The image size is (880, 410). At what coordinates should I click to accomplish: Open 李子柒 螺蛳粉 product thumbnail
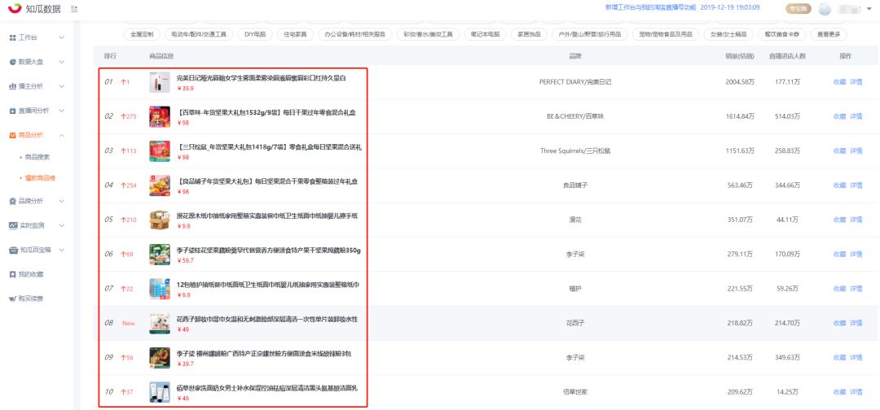pyautogui.click(x=160, y=358)
